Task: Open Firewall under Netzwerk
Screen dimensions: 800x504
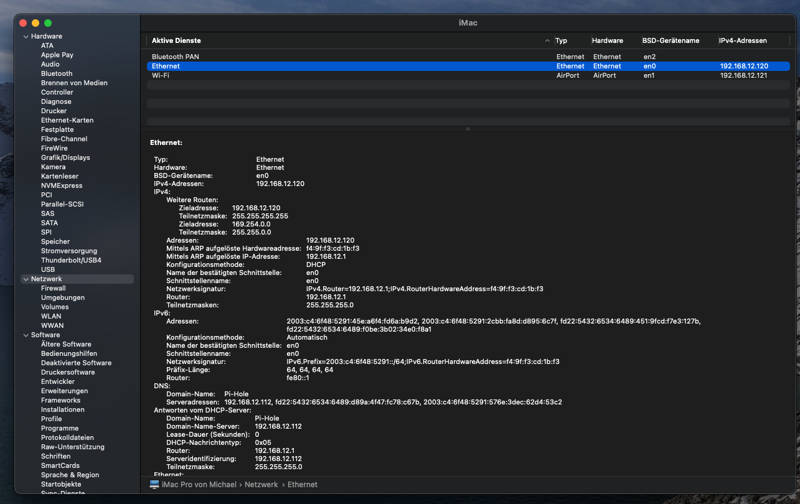Action: [x=54, y=288]
